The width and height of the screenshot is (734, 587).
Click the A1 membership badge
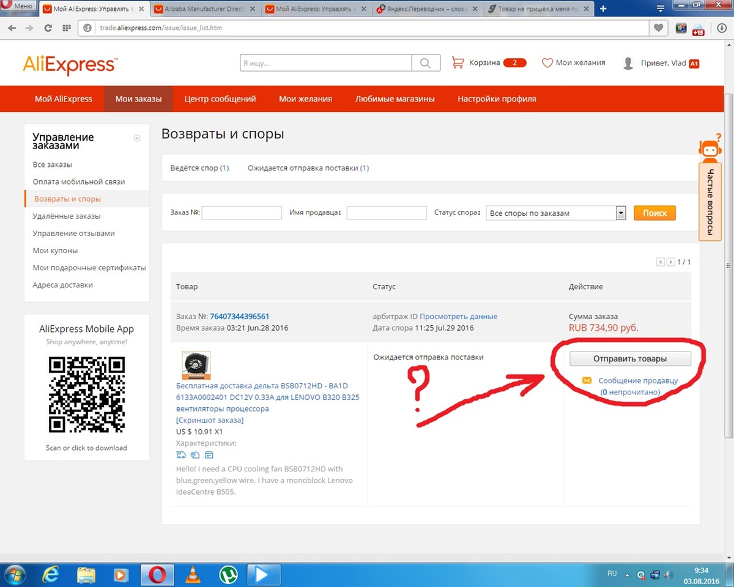tap(694, 64)
